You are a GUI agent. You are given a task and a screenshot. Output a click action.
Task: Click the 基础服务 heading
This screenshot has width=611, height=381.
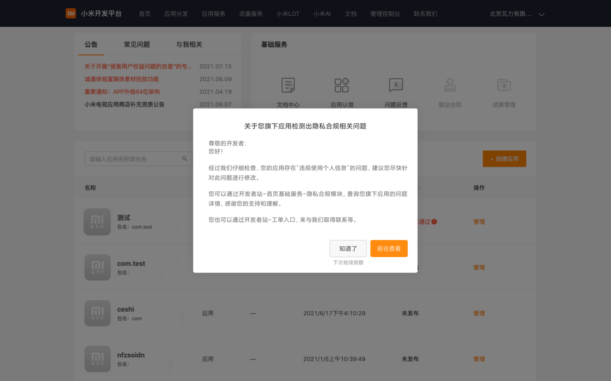274,44
